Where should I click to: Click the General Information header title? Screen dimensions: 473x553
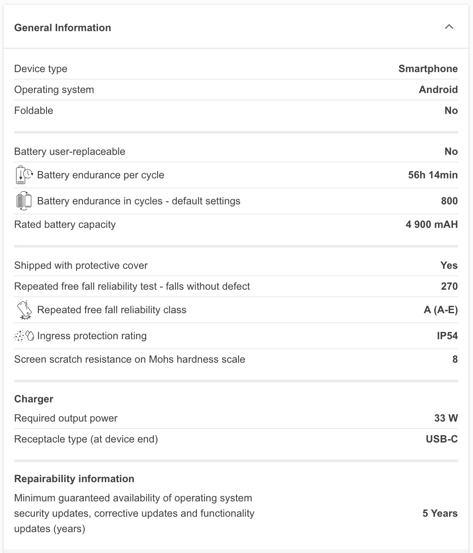coord(63,28)
